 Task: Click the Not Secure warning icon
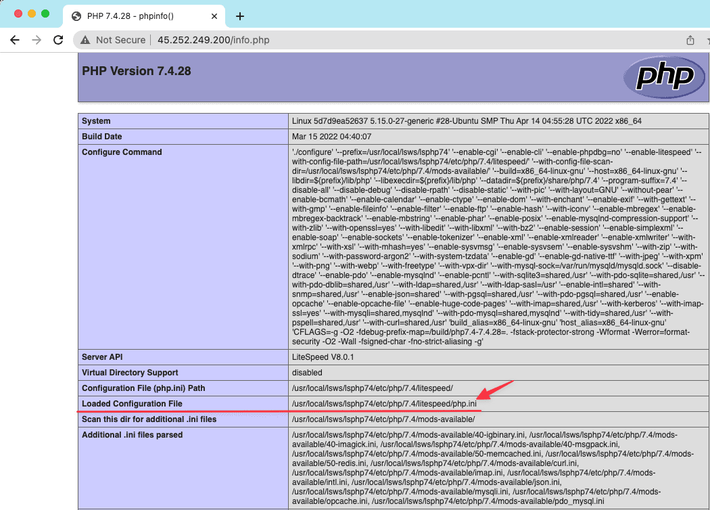(x=85, y=40)
